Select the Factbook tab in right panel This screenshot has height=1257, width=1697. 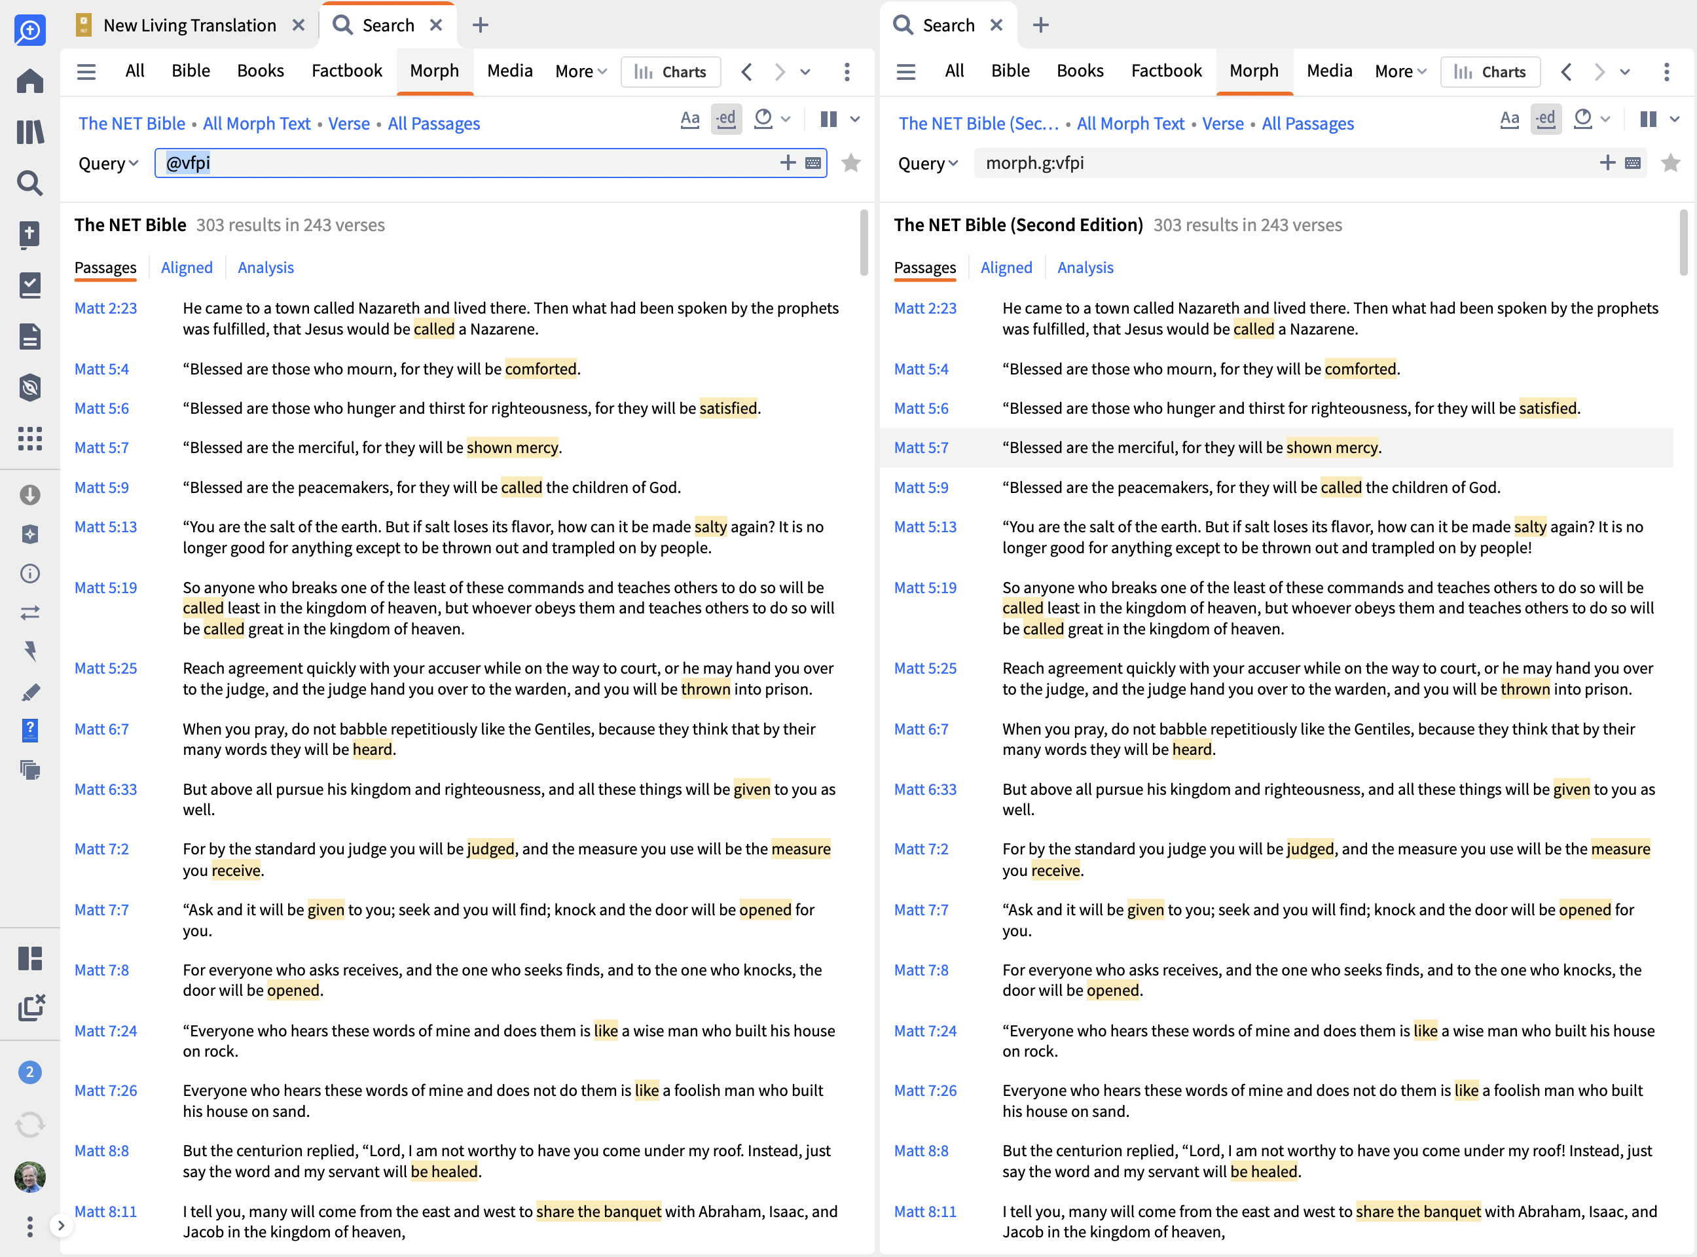[1166, 71]
